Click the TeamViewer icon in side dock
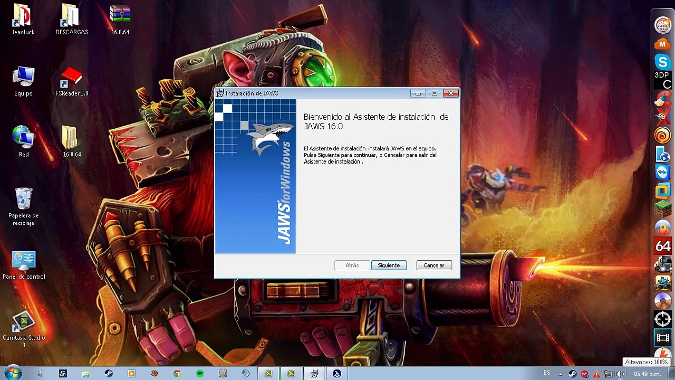 (662, 172)
